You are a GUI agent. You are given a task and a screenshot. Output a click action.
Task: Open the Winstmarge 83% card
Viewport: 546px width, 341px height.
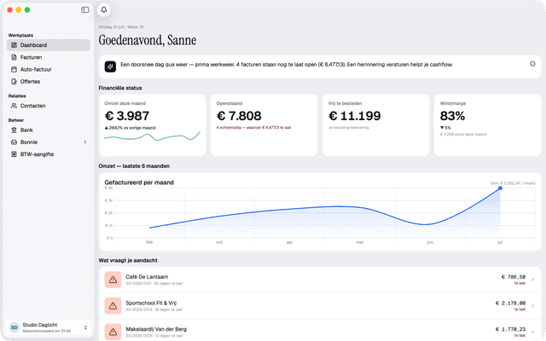(487, 125)
